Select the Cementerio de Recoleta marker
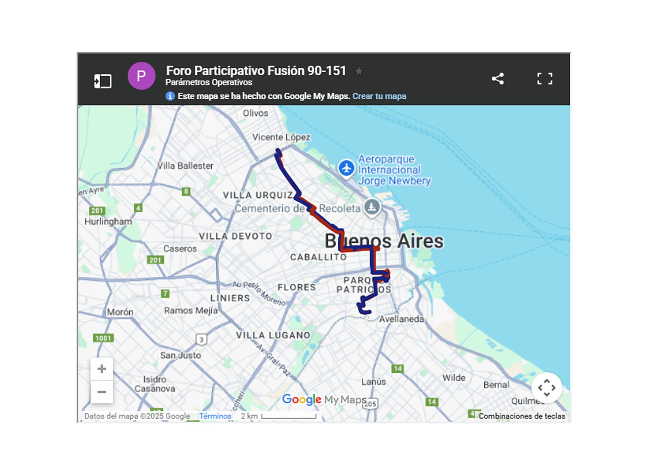This screenshot has height=476, width=648. coord(372,206)
